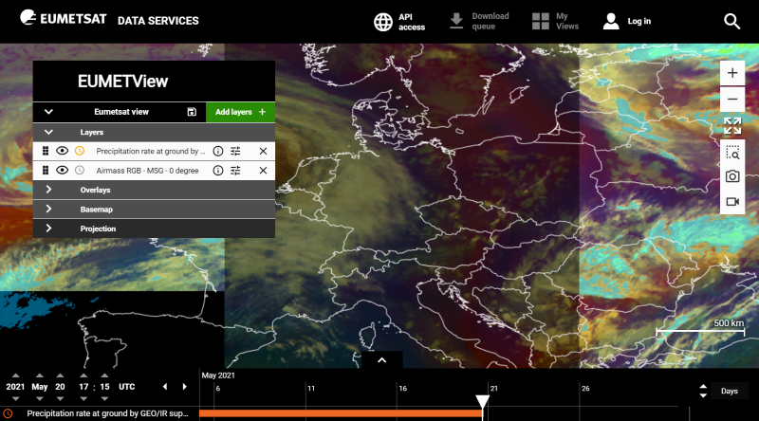Select the Precipitation rate at ground layer name
The image size is (759, 421).
point(151,151)
